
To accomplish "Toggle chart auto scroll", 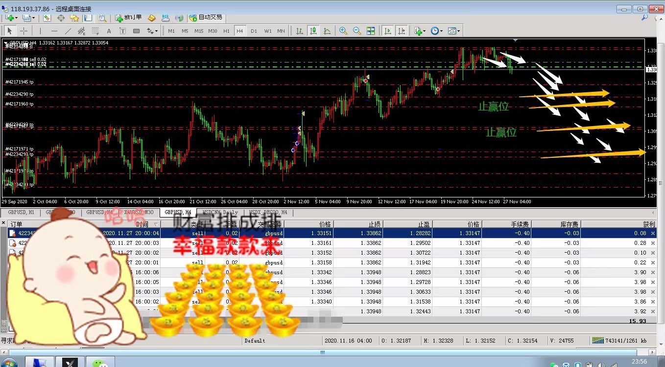I will click(388, 31).
